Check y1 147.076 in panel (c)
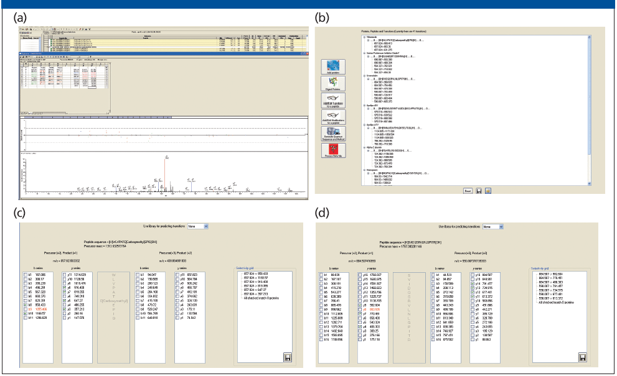This screenshot has height=376, width=617. click(x=64, y=318)
